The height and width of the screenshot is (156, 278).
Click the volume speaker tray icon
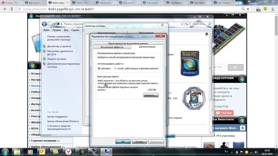tap(256, 152)
